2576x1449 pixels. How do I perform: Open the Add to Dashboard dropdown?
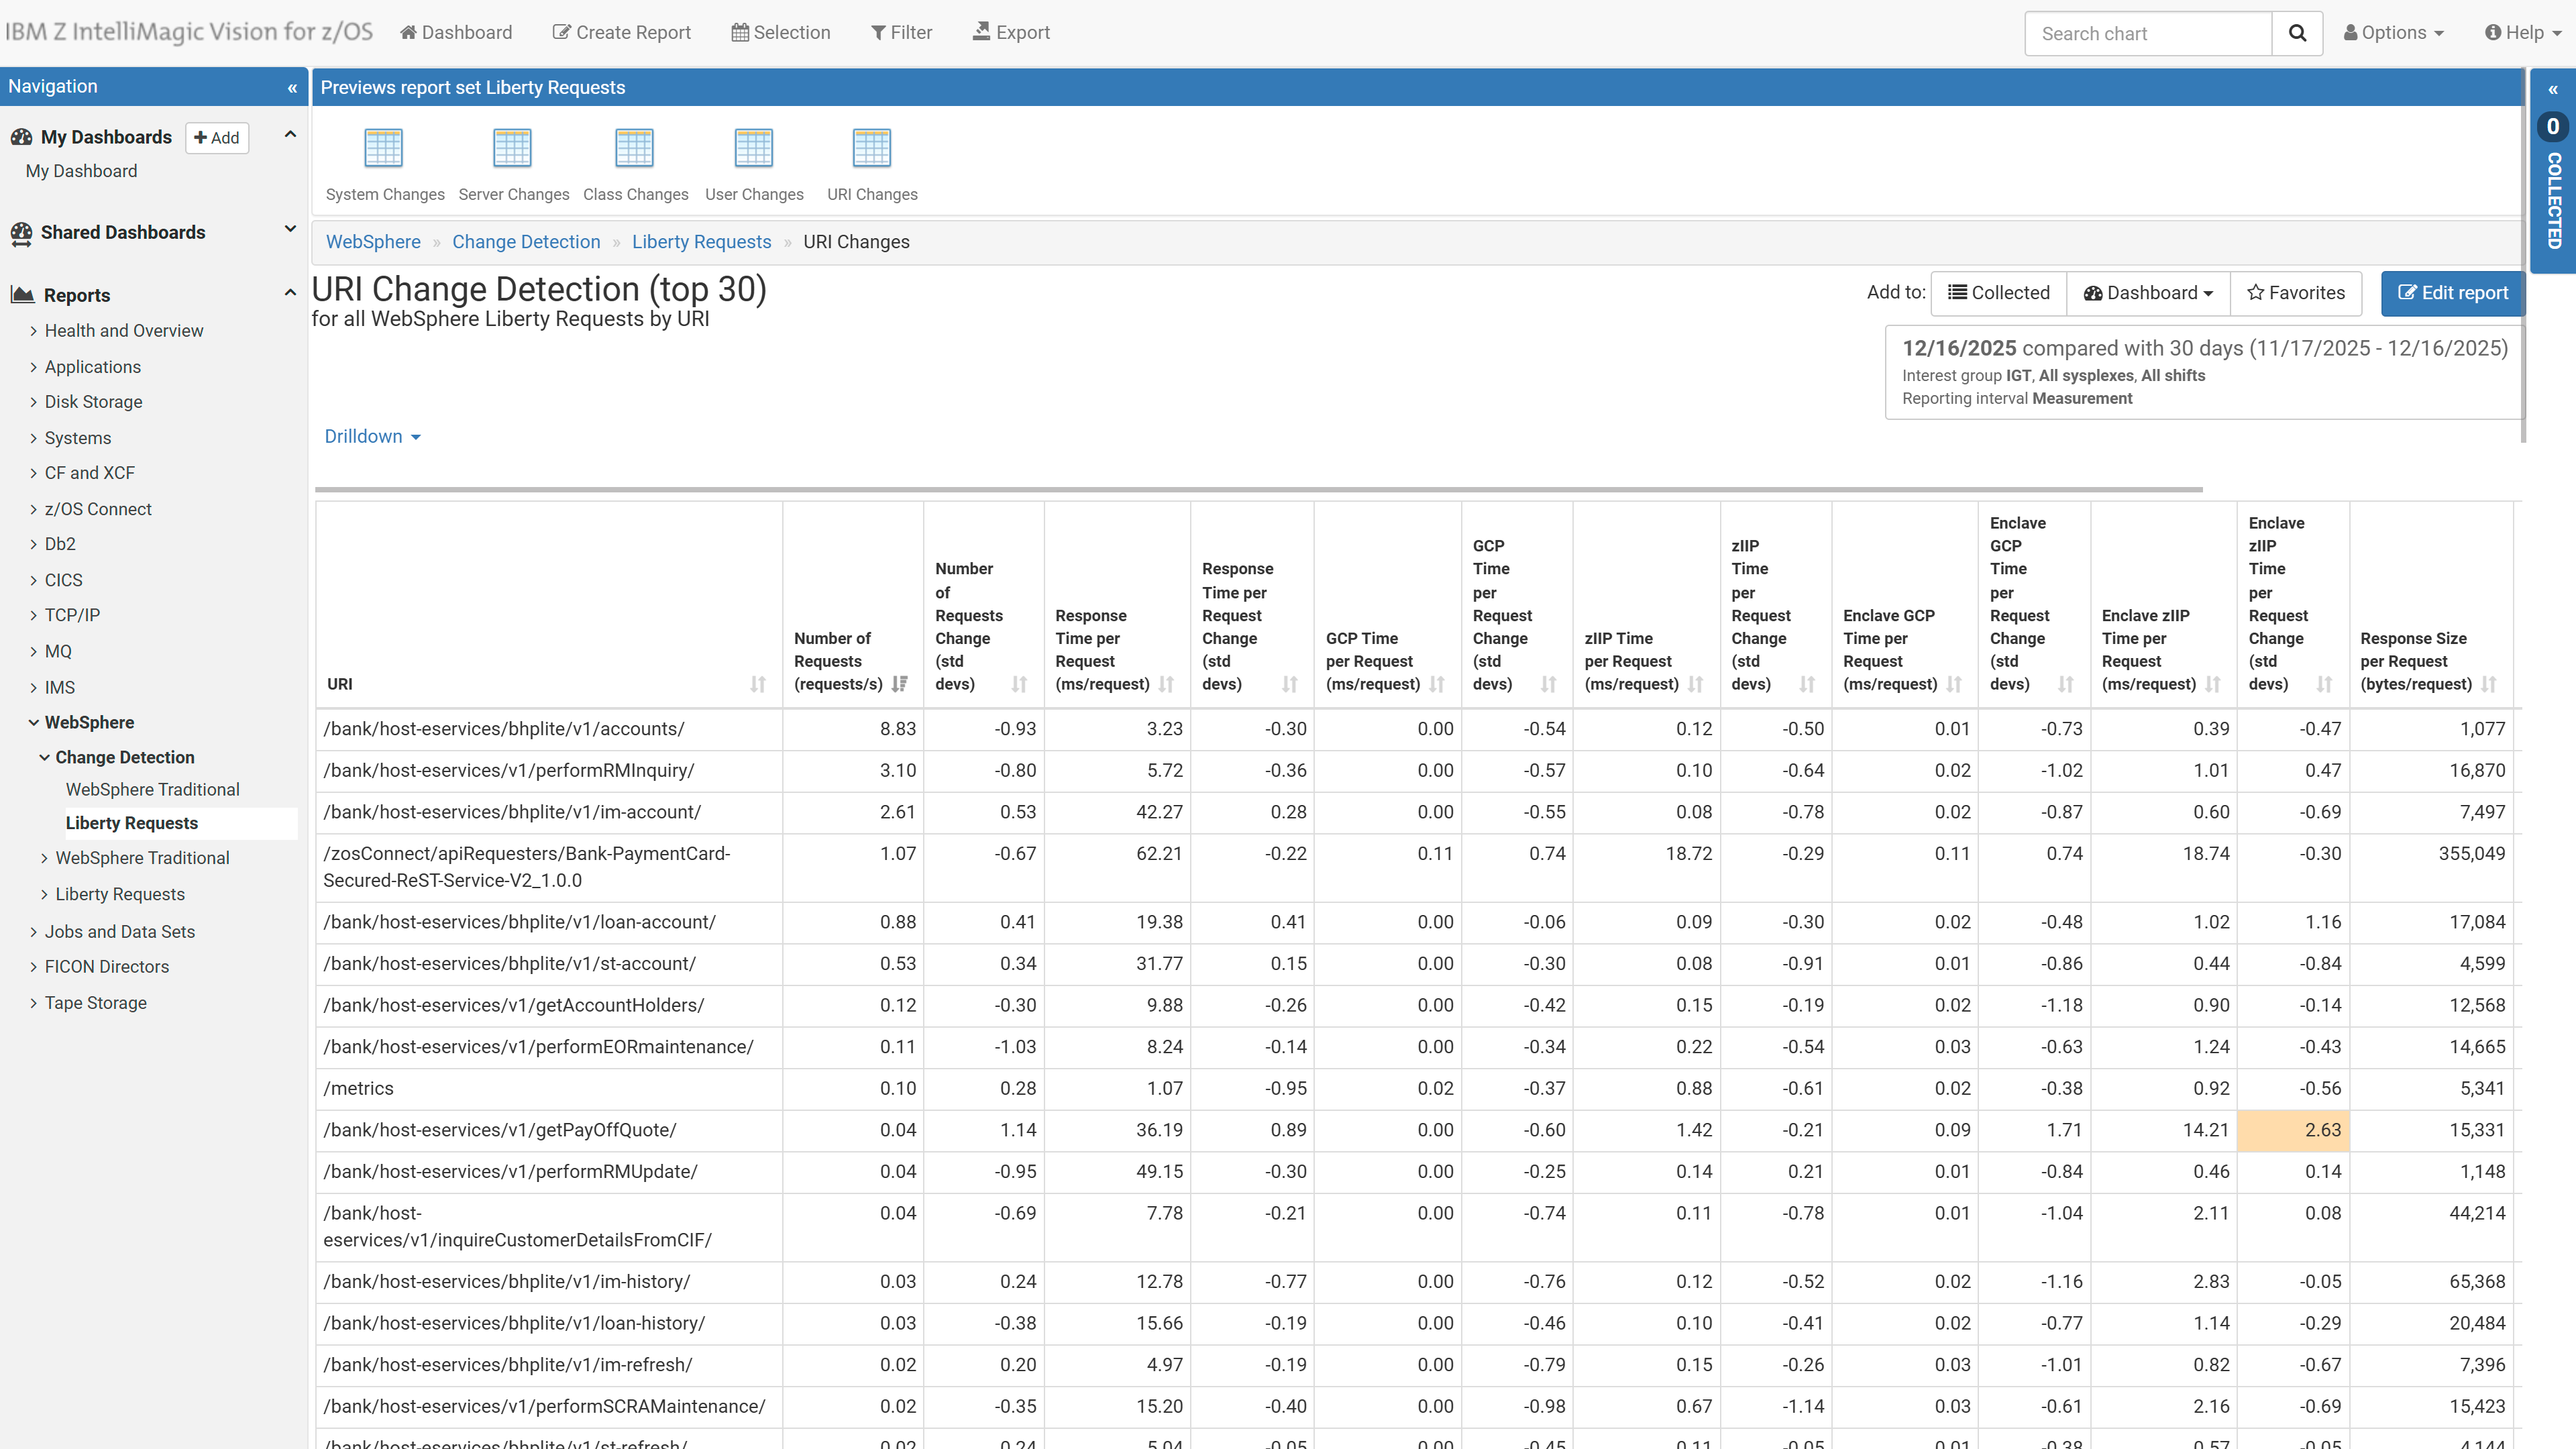pyautogui.click(x=2148, y=293)
